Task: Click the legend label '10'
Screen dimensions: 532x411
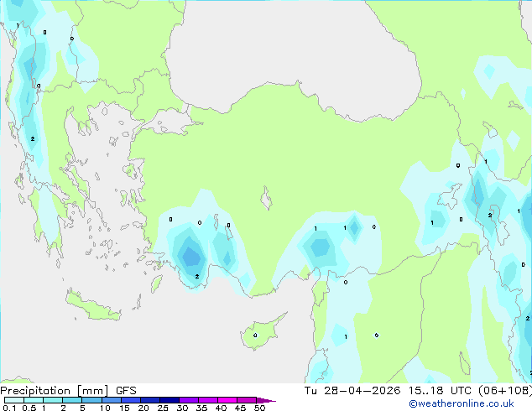Action: 105,408
